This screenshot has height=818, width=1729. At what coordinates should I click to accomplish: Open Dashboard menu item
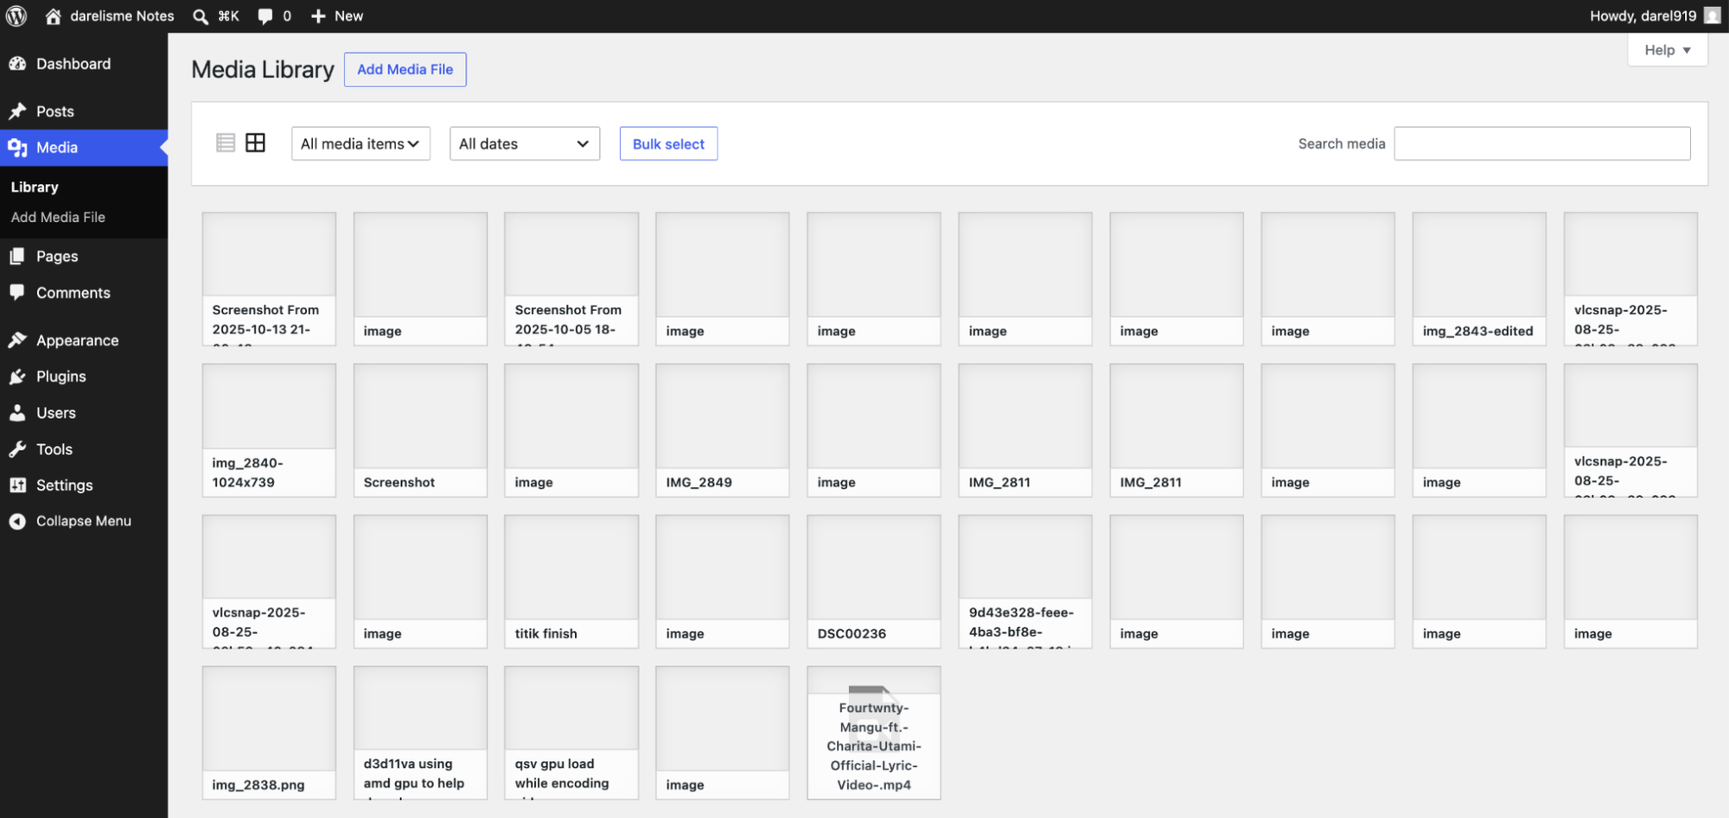pyautogui.click(x=84, y=63)
